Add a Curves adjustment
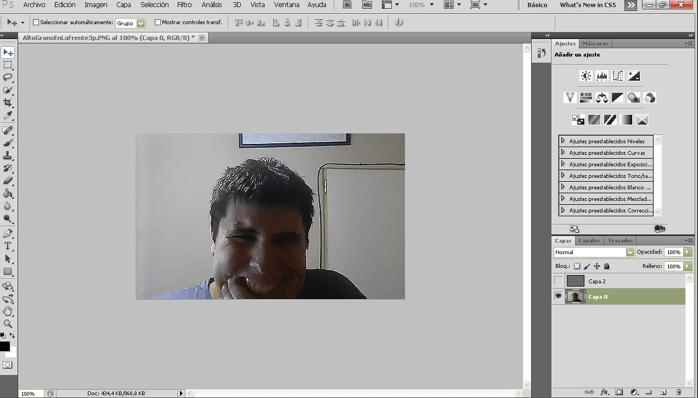Image resolution: width=698 pixels, height=398 pixels. pyautogui.click(x=618, y=76)
